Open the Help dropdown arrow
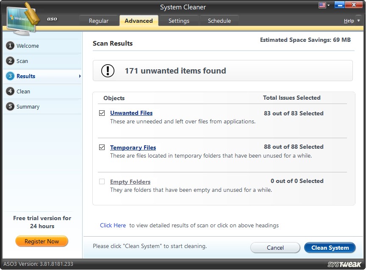 (x=358, y=20)
